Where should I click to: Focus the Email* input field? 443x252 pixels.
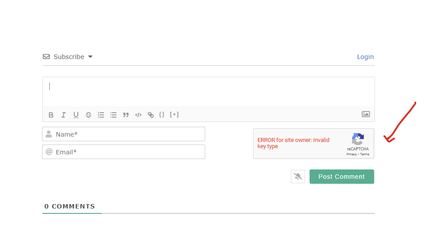[129, 152]
